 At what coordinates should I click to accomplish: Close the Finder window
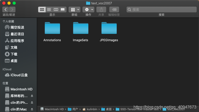(4, 3)
